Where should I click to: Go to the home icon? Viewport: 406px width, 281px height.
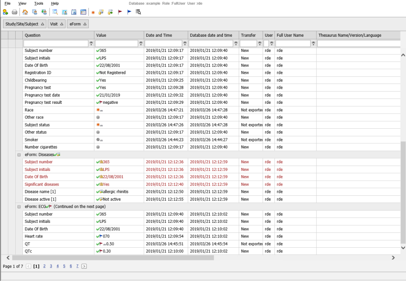click(x=25, y=12)
